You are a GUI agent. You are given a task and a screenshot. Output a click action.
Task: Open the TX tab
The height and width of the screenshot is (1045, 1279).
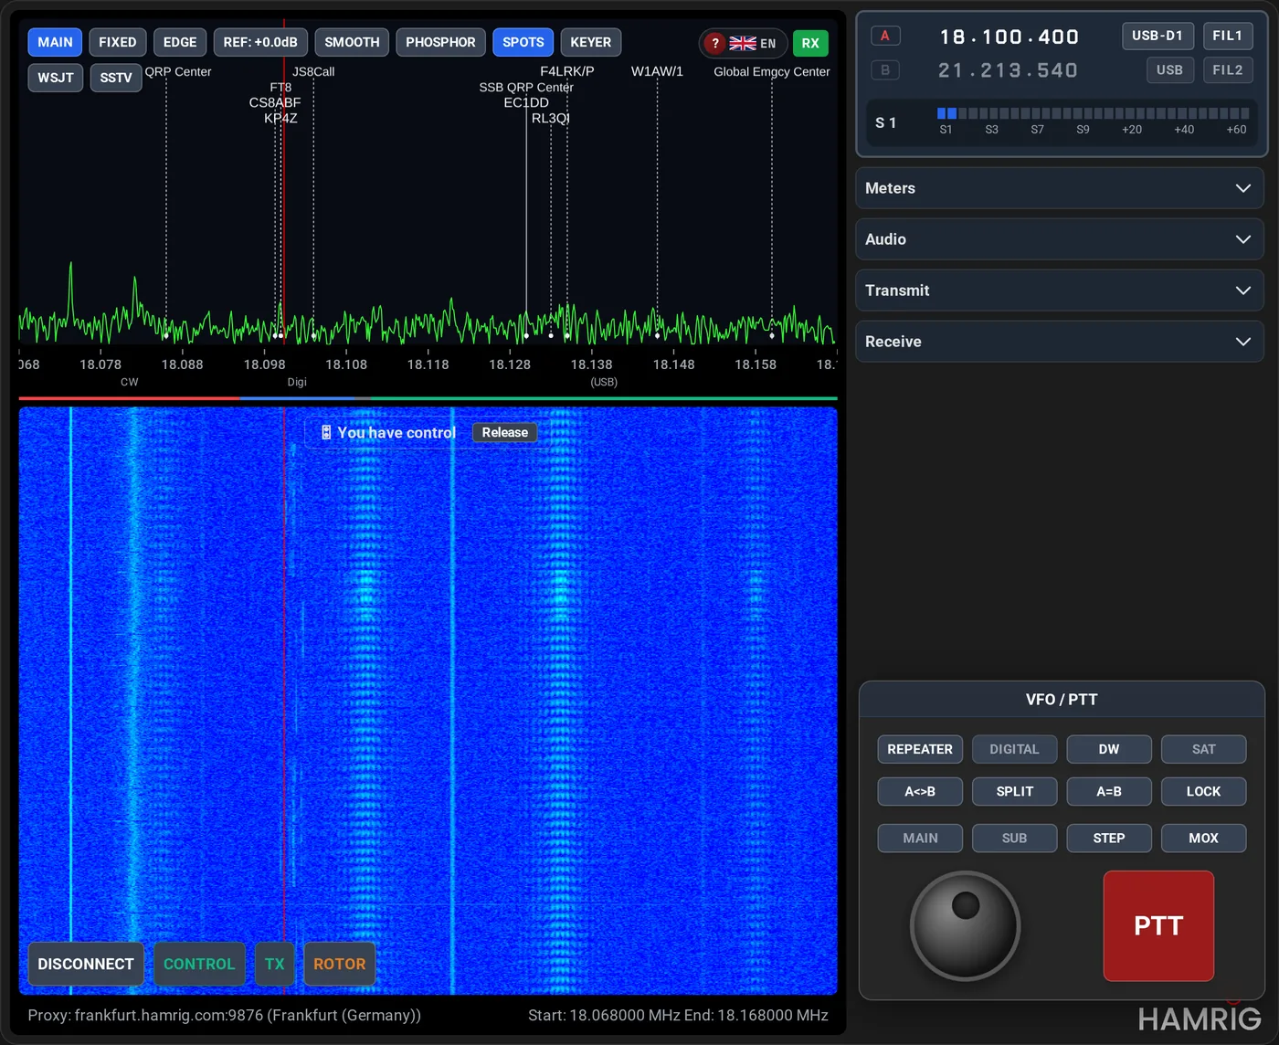coord(274,964)
